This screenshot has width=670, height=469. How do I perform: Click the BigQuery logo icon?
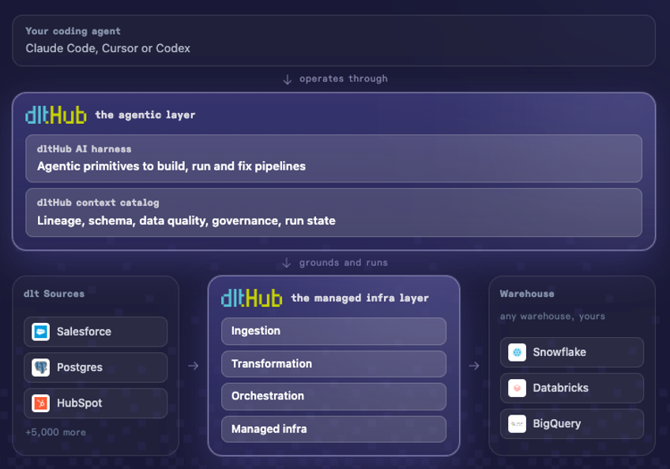517,424
